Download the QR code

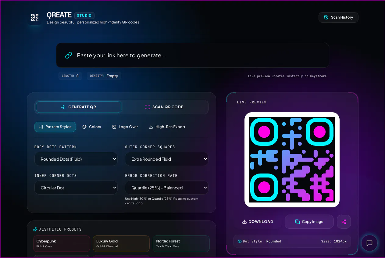tap(258, 222)
